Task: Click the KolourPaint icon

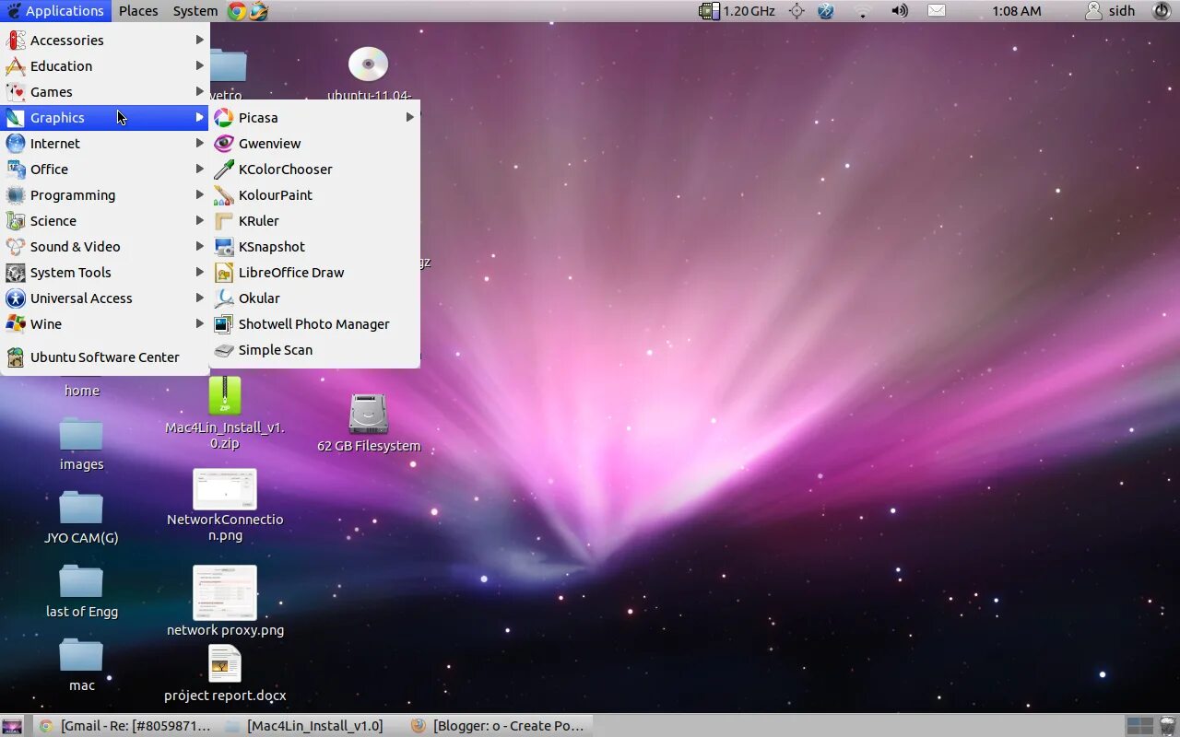Action: 224,195
